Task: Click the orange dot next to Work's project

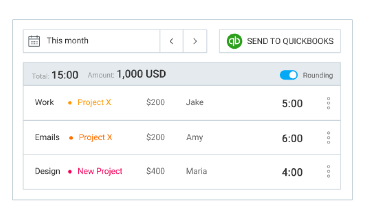Action: coord(70,103)
